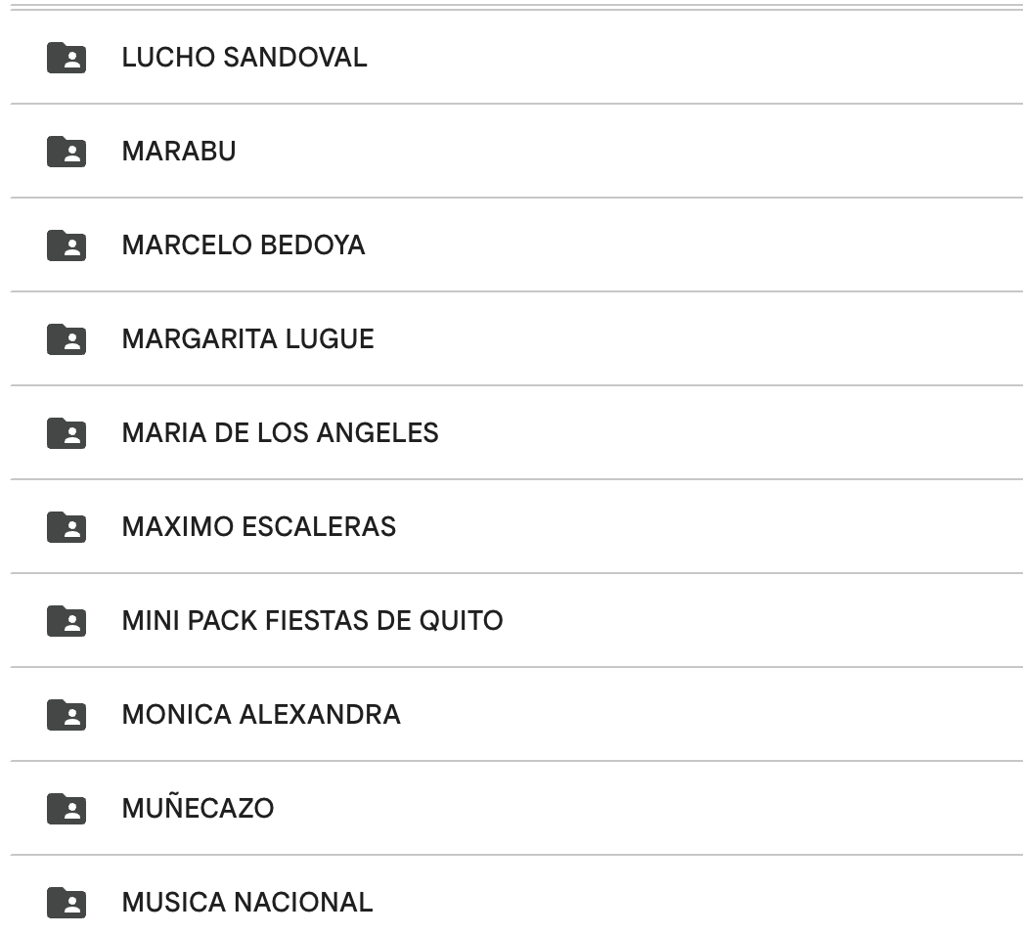Viewport: 1023px width, 935px height.
Task: Open the MINI PACK FIESTAS DE QUITO folder
Action: pyautogui.click(x=312, y=621)
